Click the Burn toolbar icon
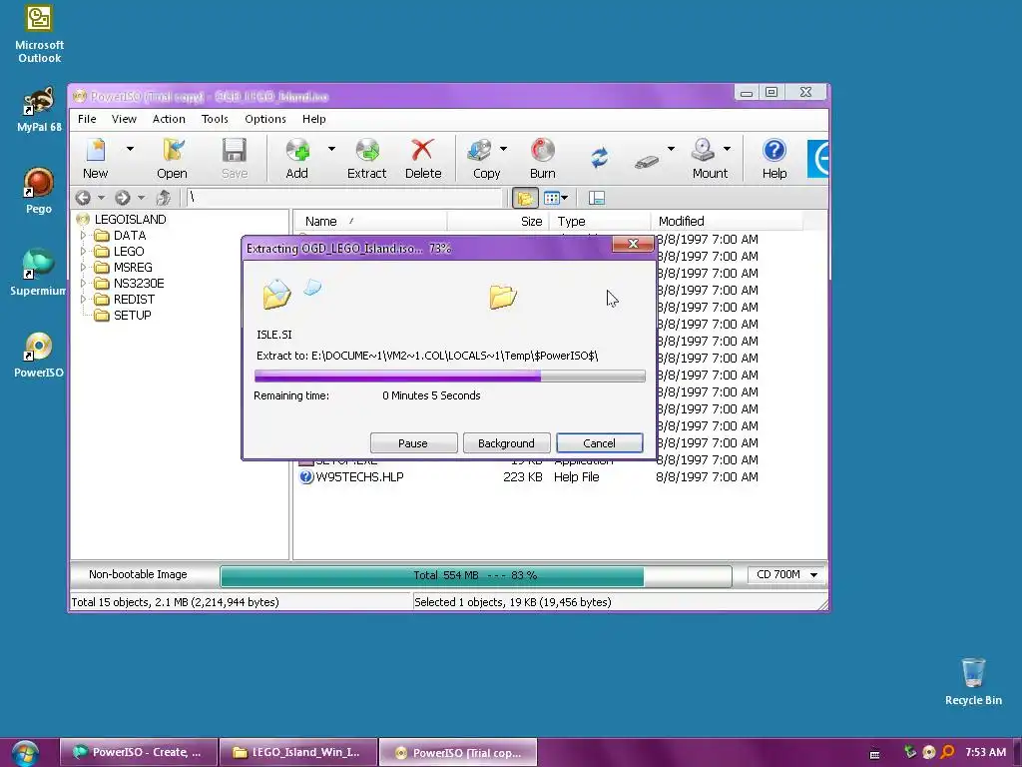 [542, 159]
